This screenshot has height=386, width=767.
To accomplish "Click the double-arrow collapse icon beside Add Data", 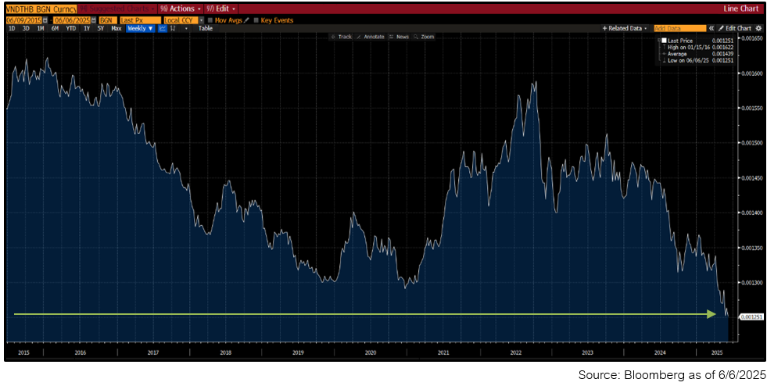I will [x=711, y=28].
